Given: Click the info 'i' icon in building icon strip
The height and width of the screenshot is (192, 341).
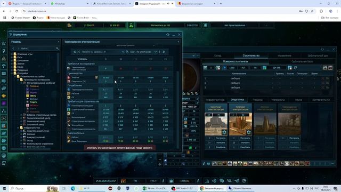Looking at the screenshot, I should pyautogui.click(x=204, y=164).
